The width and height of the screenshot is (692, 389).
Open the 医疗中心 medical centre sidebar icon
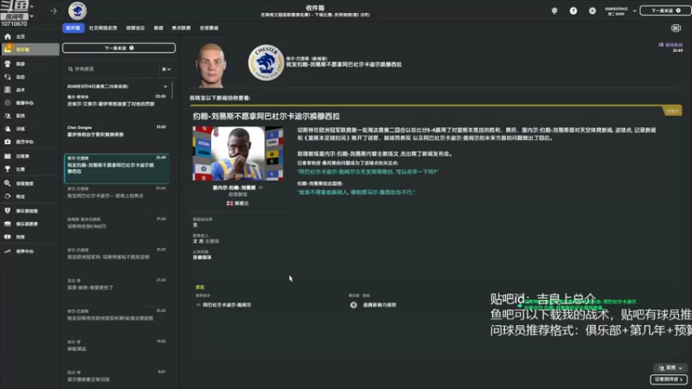click(x=8, y=142)
